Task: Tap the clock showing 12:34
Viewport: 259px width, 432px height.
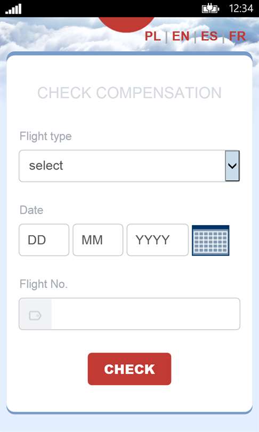Action: click(241, 9)
